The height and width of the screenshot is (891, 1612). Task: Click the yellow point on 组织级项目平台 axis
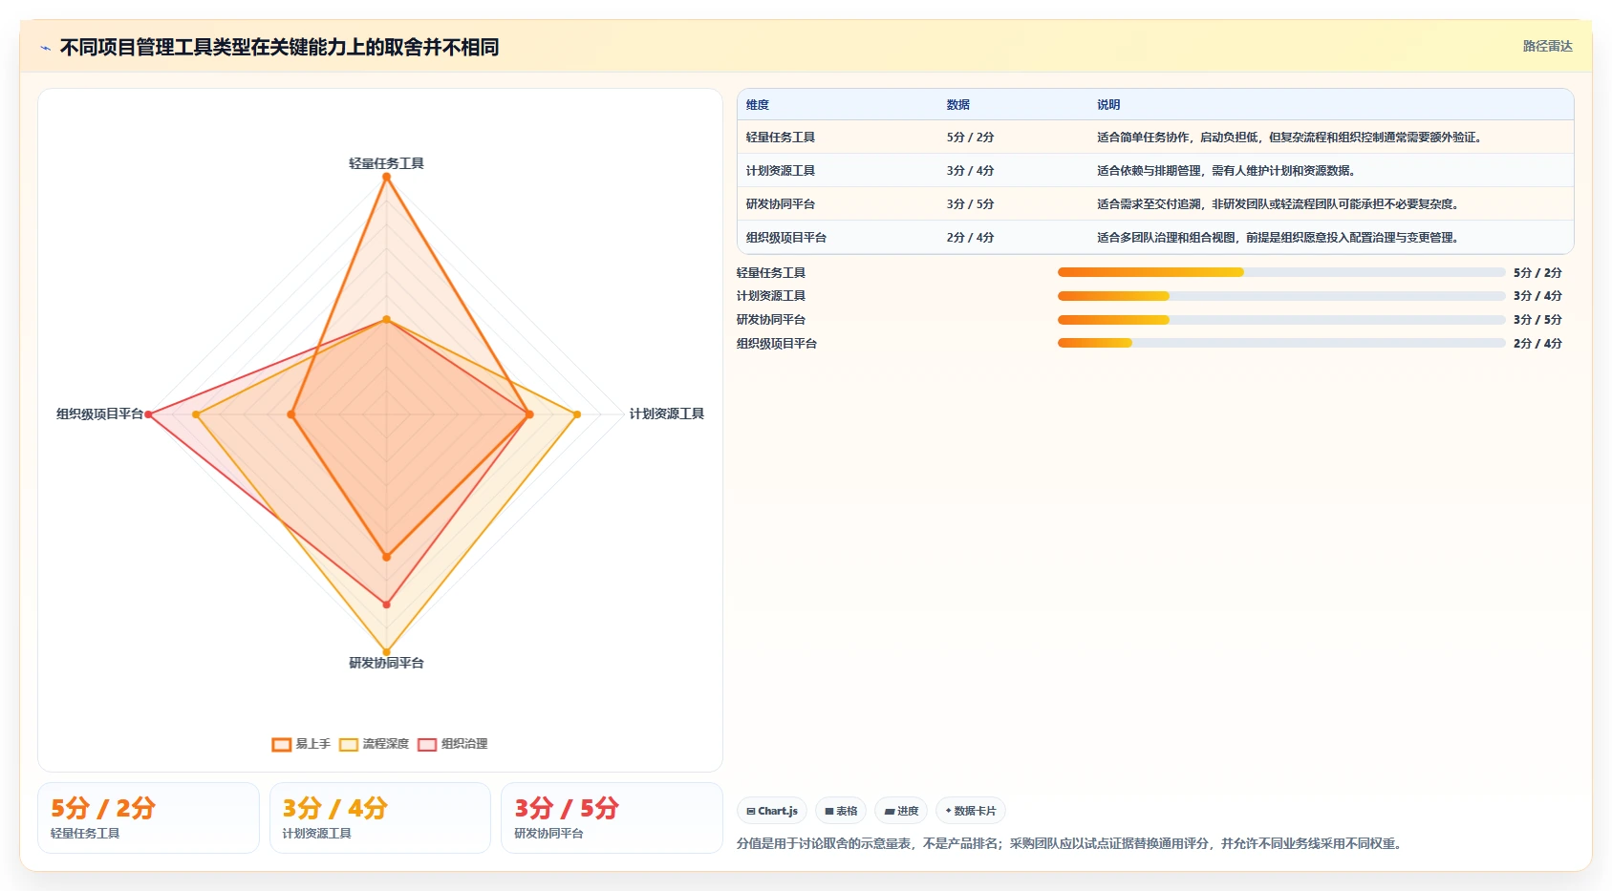(196, 414)
